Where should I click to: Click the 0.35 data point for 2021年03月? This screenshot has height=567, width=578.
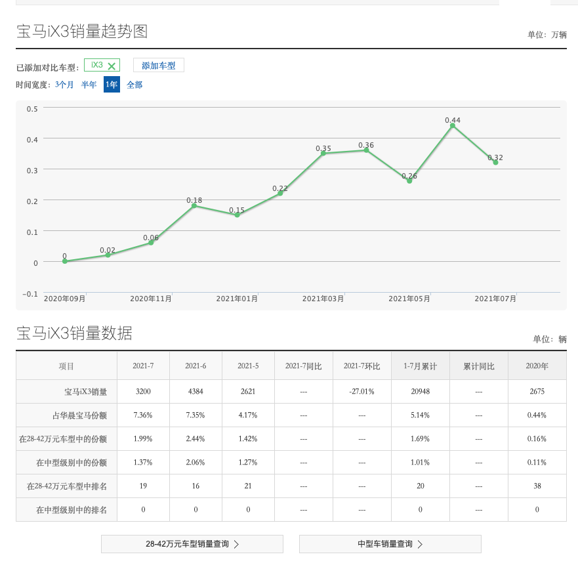coord(323,154)
